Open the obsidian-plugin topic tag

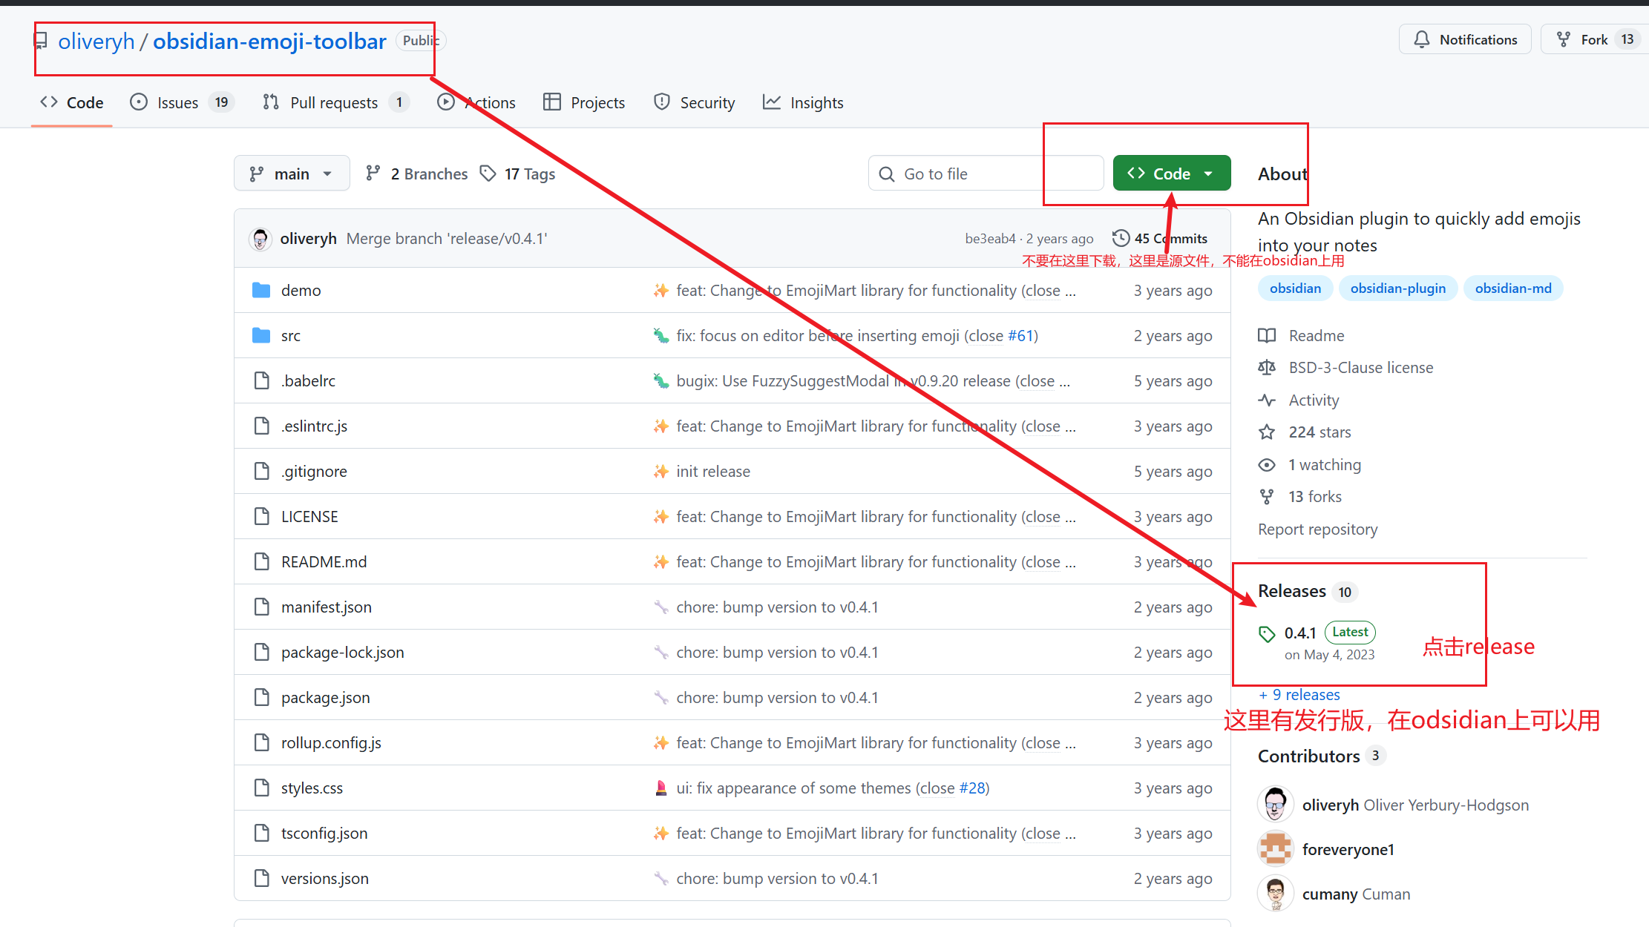[1397, 288]
